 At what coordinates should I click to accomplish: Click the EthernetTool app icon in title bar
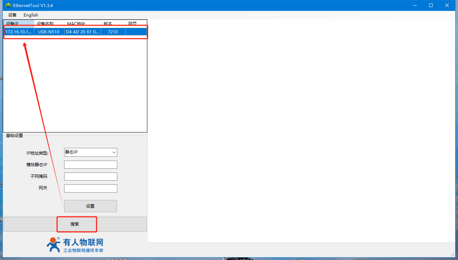pos(8,5)
